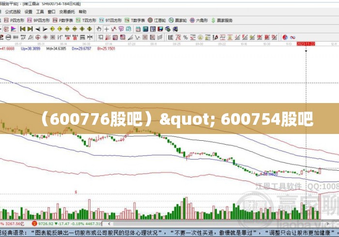Open the 交易委托 menu
The image size is (339, 237).
tap(67, 12)
